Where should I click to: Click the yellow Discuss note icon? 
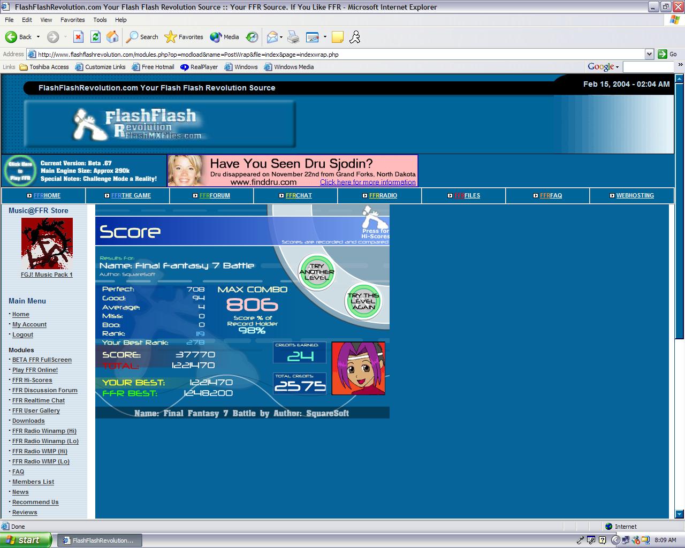pyautogui.click(x=338, y=37)
